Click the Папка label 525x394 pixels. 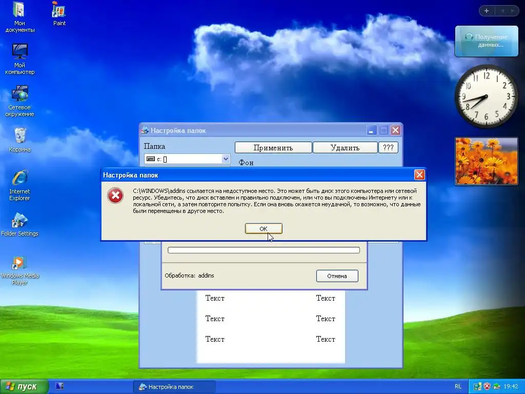tap(154, 146)
